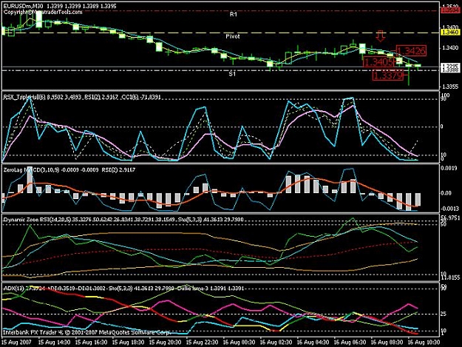Click the 56.9751 RSI scale value
Screen dimensions: 462x347
450,218
